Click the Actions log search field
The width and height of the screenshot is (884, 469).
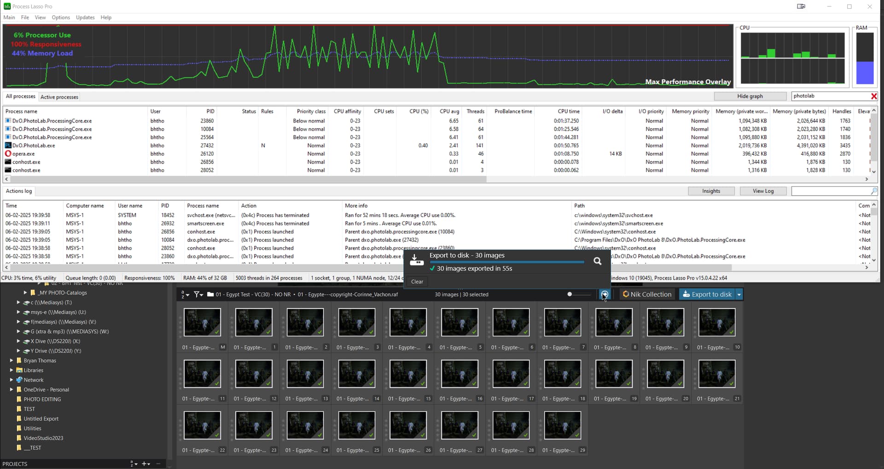[x=831, y=191]
